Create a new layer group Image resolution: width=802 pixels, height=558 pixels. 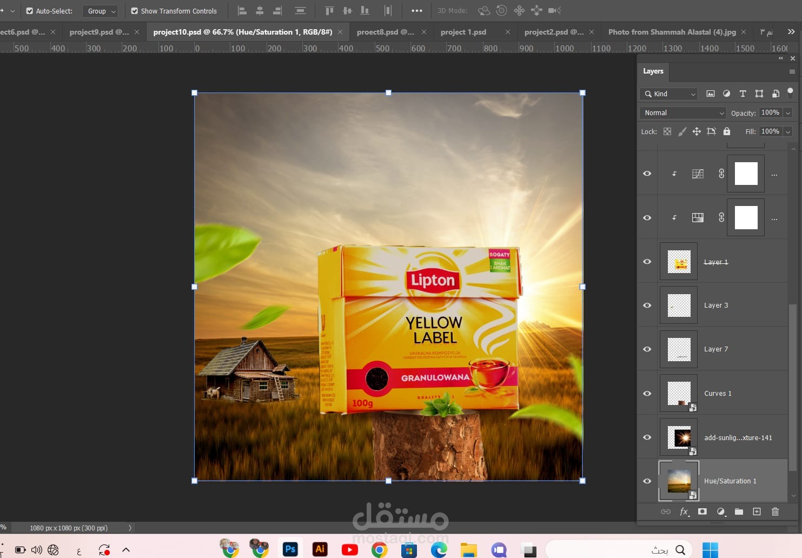[x=739, y=511]
